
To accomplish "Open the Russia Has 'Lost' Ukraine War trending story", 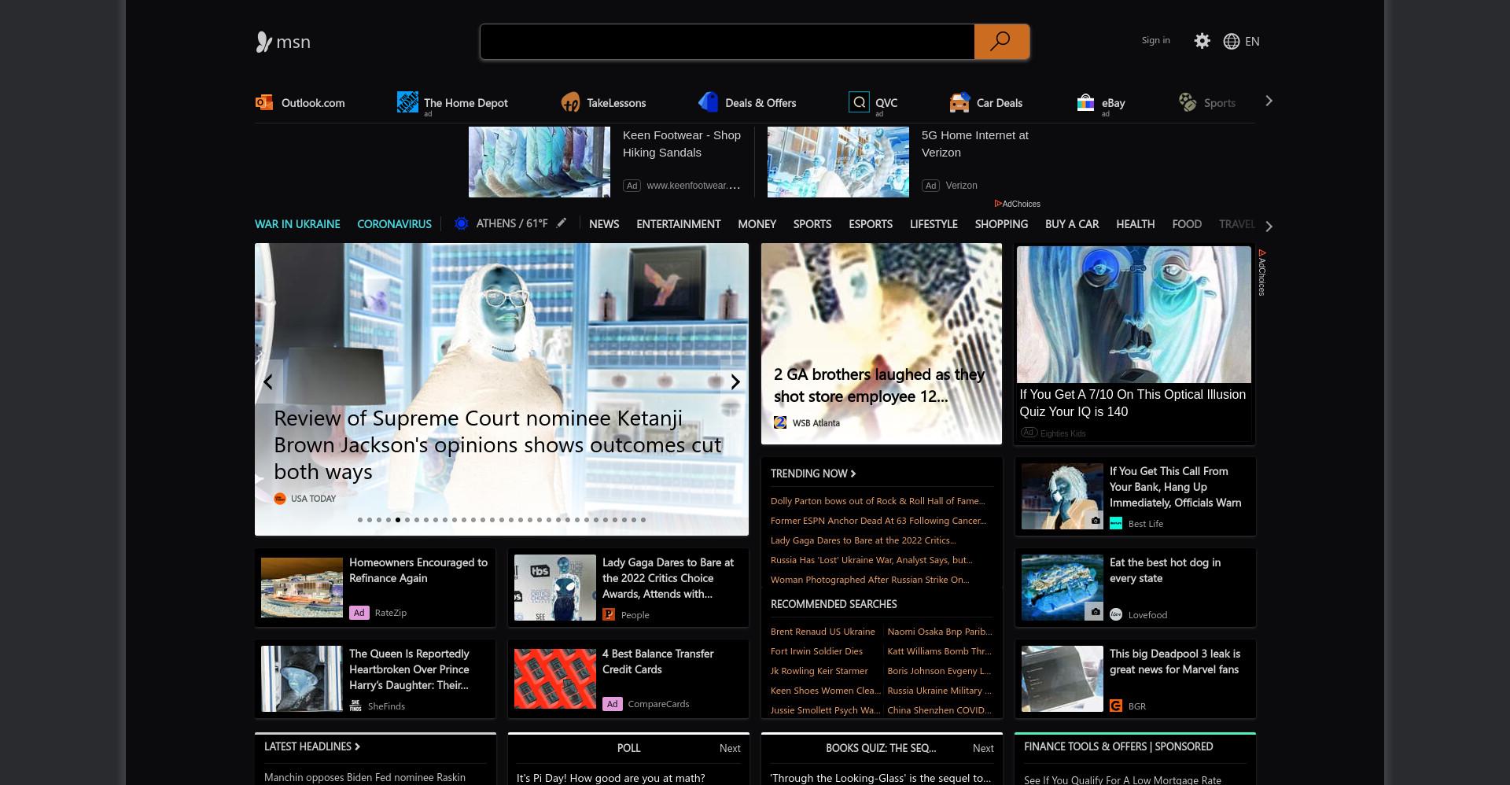I will point(871,560).
